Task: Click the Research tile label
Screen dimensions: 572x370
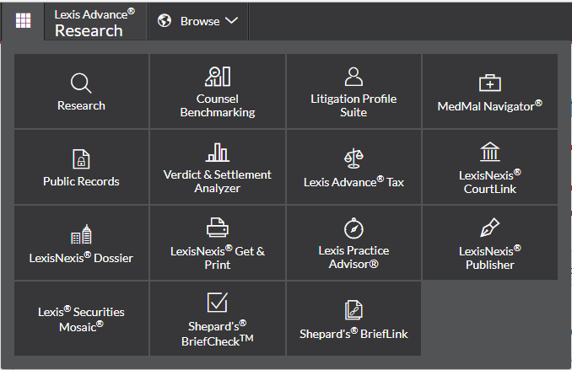Action: point(81,105)
